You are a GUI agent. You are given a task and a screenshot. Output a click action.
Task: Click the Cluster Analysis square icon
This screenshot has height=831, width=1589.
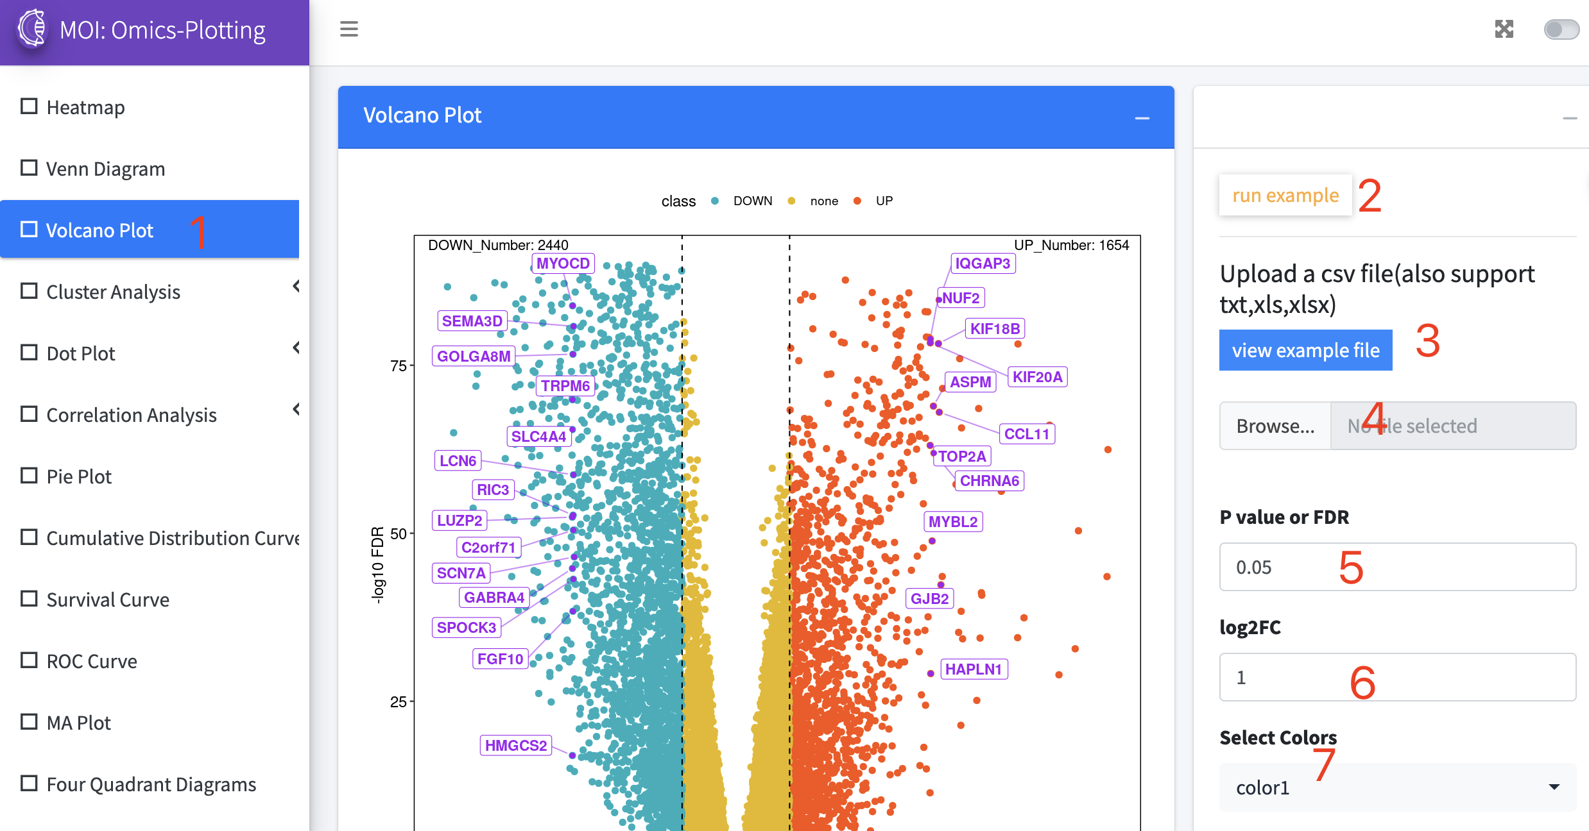(29, 290)
